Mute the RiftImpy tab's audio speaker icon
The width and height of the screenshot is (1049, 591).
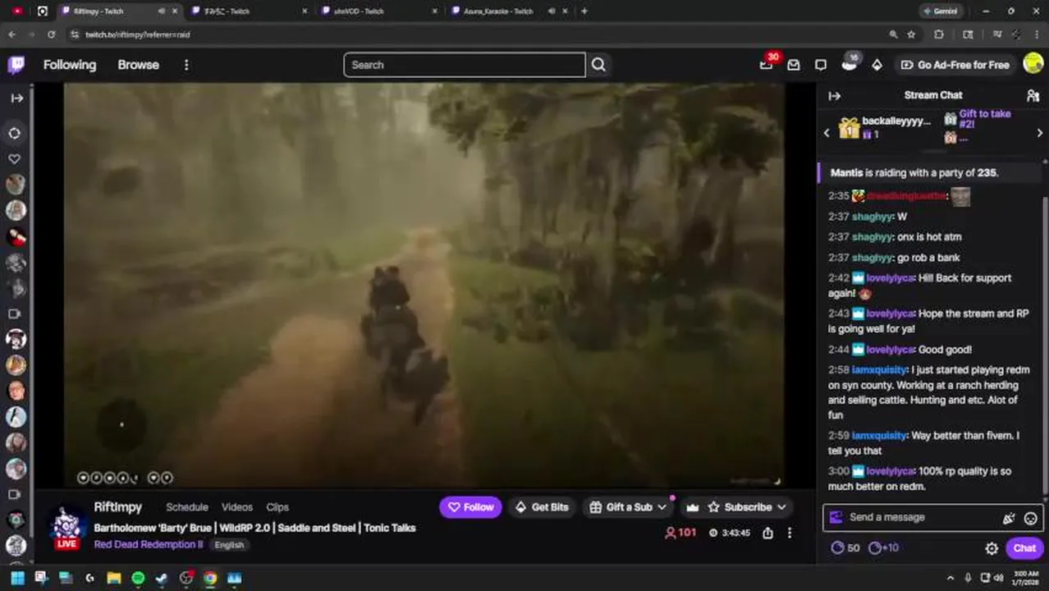[x=161, y=11]
